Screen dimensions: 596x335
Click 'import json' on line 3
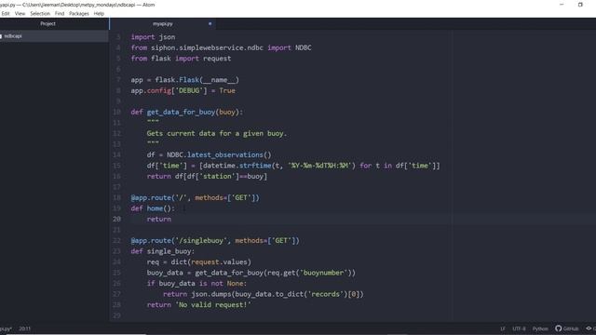pyautogui.click(x=153, y=37)
